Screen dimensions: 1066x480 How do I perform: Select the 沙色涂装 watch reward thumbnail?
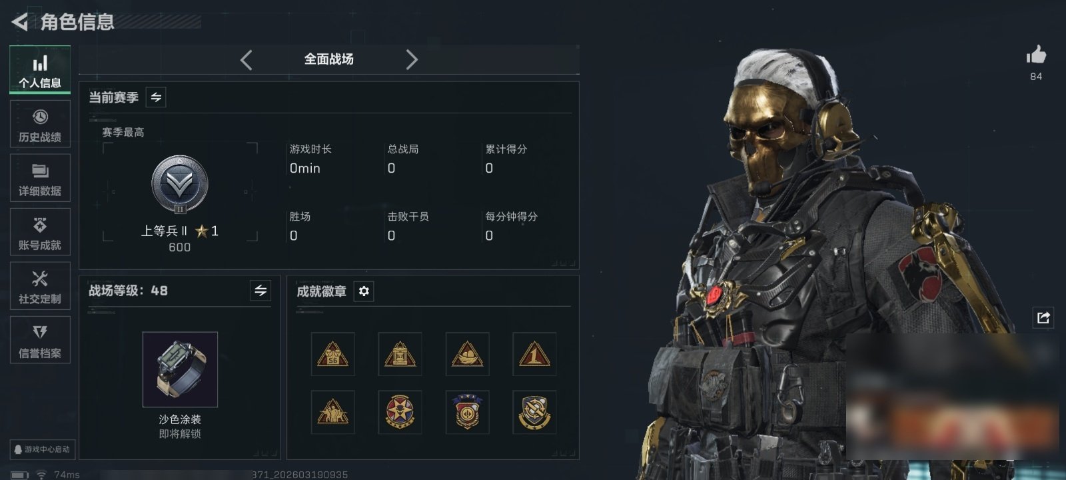click(x=180, y=369)
